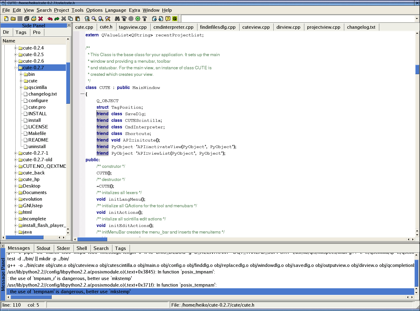Click the Print icon in the toolbar
Screen dimensions: 420x311
point(34,19)
